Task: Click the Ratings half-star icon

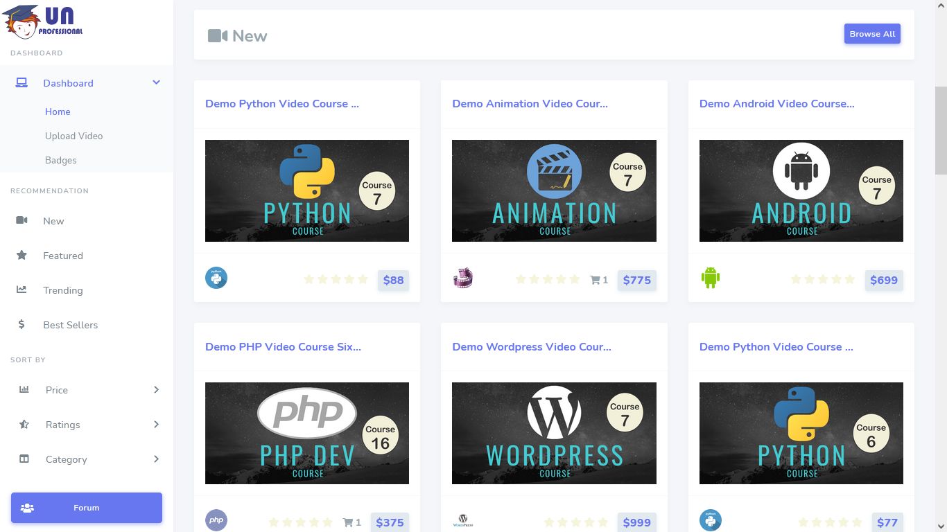Action: (x=24, y=424)
